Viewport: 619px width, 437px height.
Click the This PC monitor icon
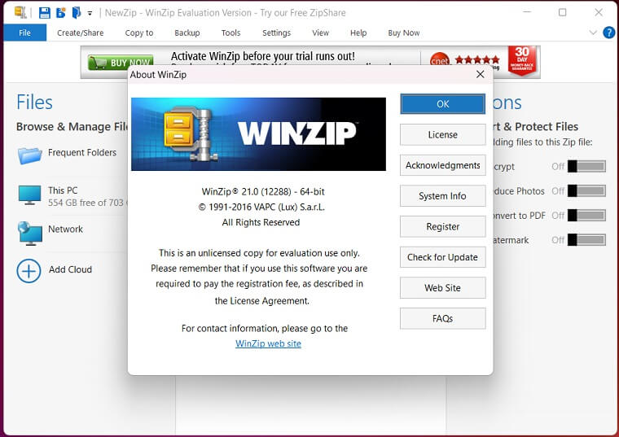(x=29, y=195)
